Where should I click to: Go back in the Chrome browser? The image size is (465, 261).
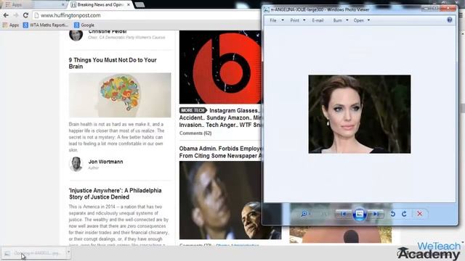click(6, 15)
